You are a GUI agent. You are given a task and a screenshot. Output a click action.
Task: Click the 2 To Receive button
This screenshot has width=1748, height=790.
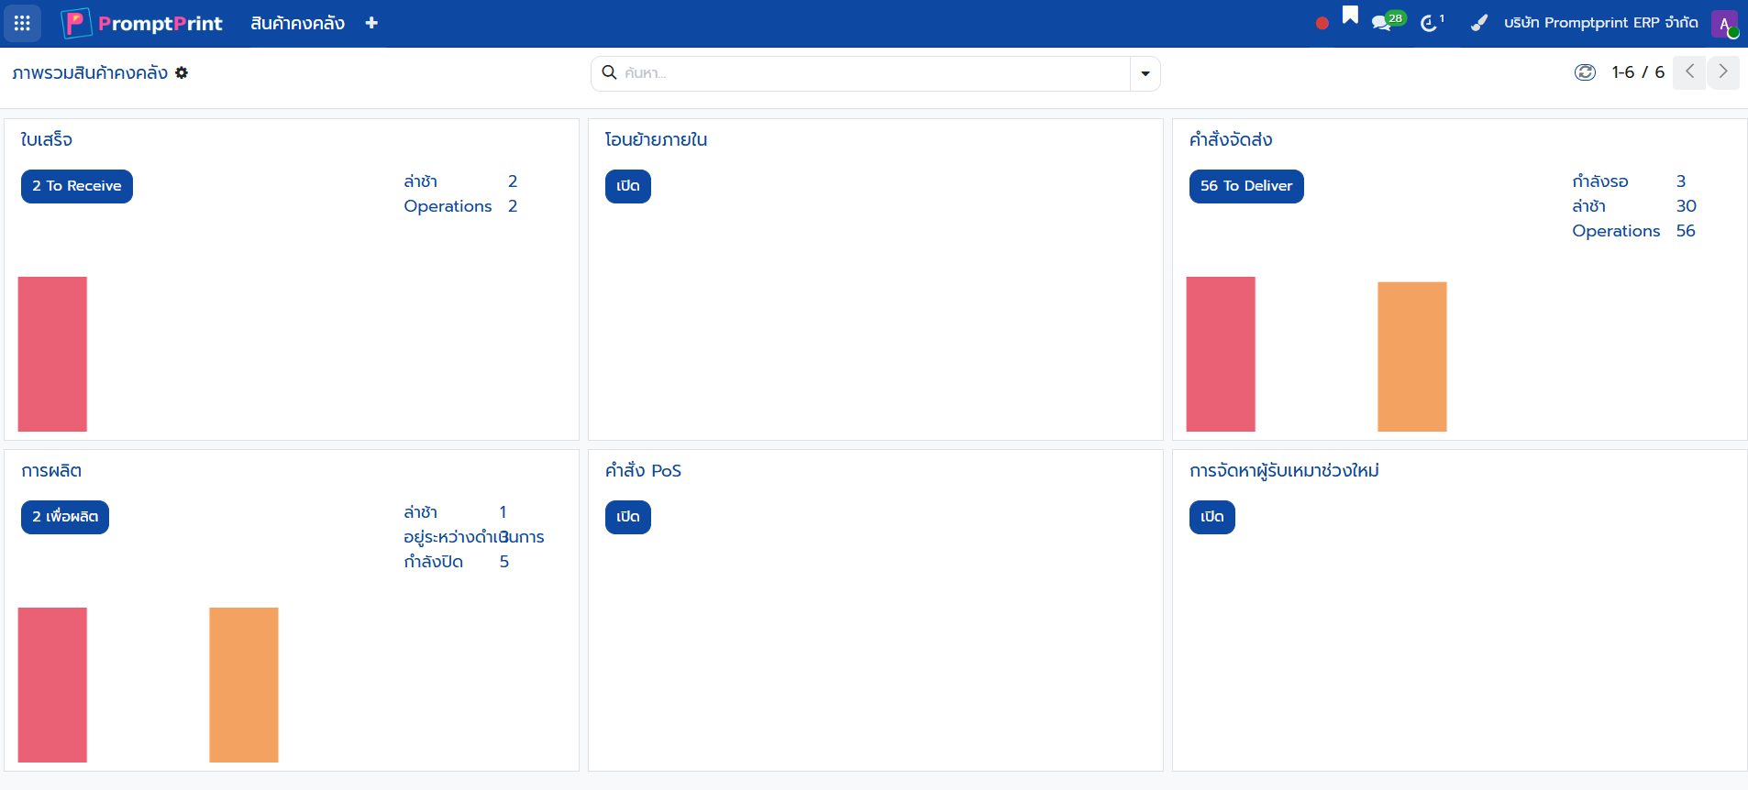[x=77, y=186]
